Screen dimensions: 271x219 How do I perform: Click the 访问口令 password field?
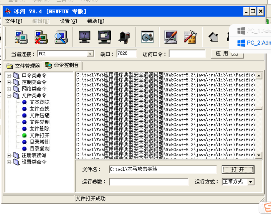pyautogui.click(x=187, y=54)
